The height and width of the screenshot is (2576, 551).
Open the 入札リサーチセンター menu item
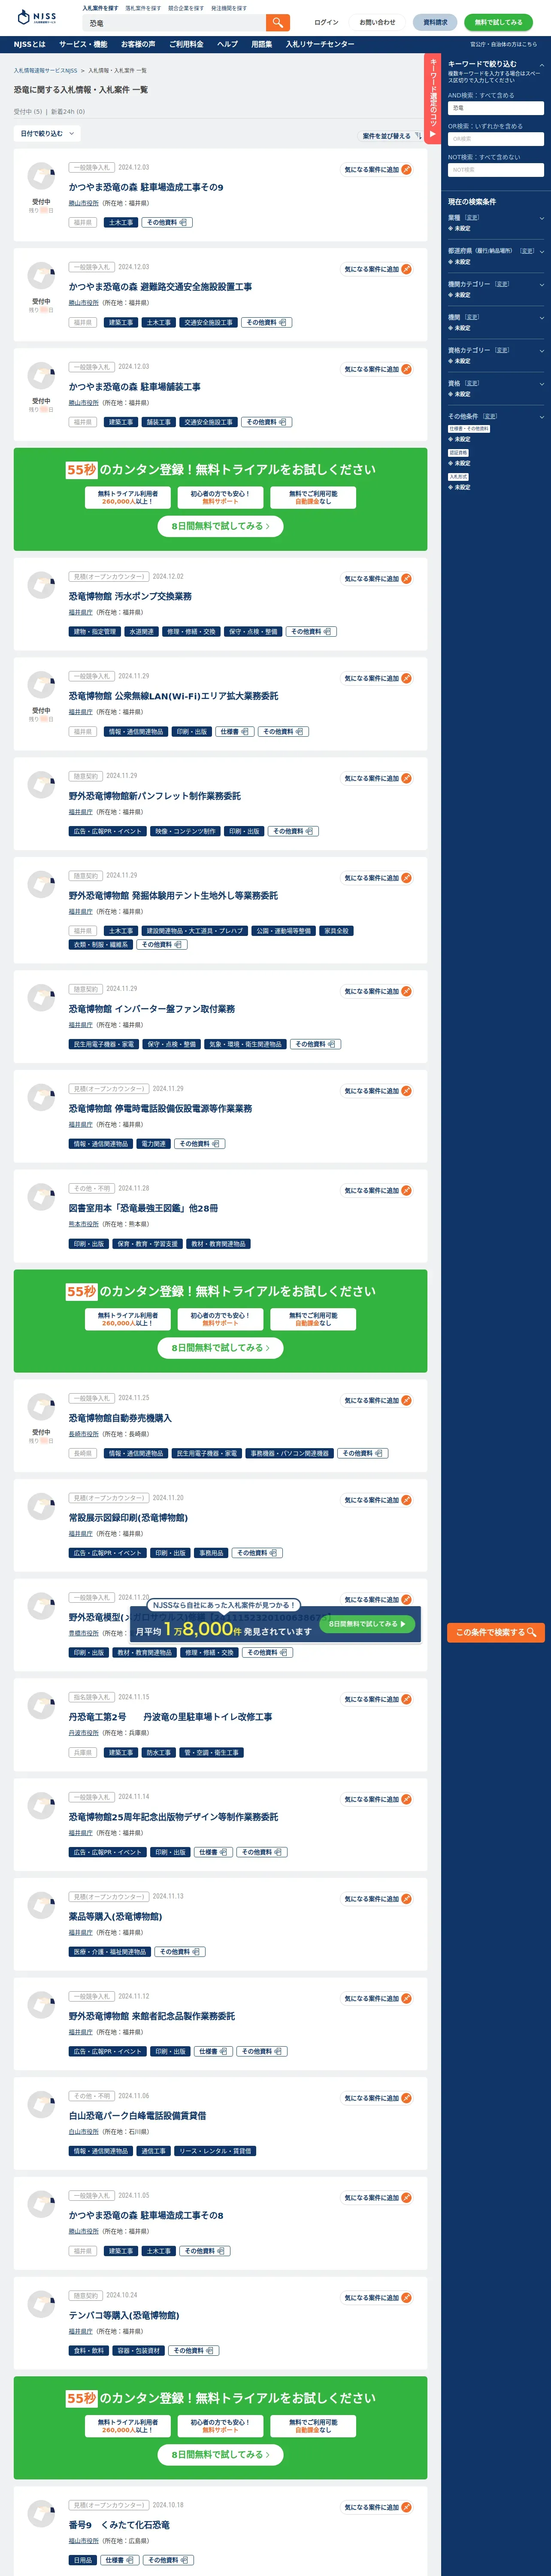[320, 44]
